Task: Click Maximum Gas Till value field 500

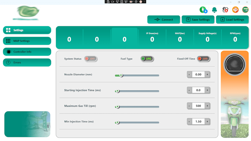Action: point(198,106)
